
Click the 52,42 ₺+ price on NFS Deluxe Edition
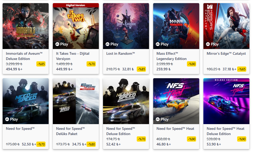pyautogui.click(x=113, y=144)
